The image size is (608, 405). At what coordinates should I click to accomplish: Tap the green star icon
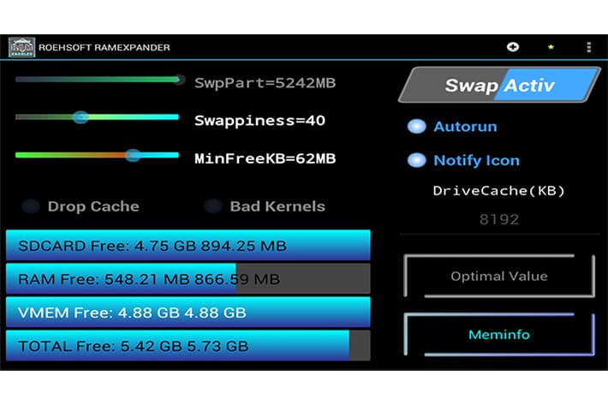551,47
